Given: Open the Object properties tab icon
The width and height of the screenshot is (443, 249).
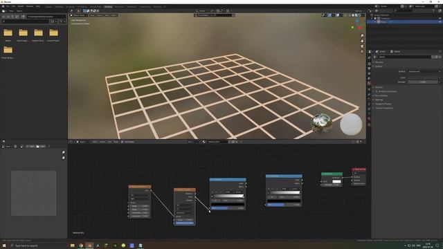Looking at the screenshot, I should pyautogui.click(x=369, y=90).
